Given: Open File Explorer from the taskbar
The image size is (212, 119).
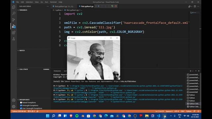Looking at the screenshot, I should pos(147,116).
